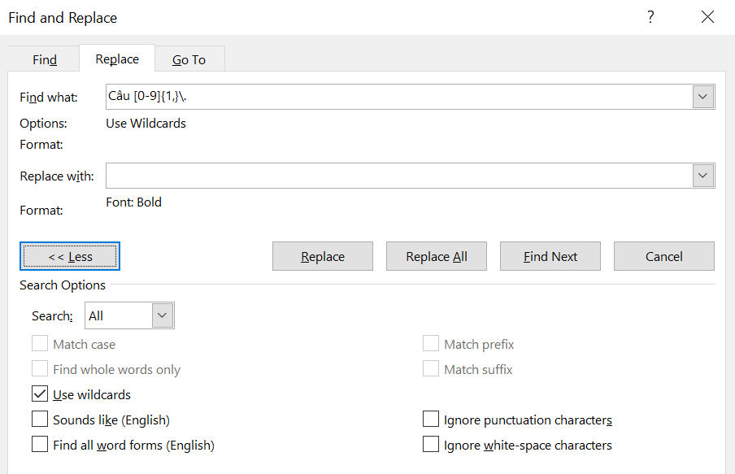Expand the Find what history dropdown
This screenshot has width=735, height=474.
[702, 97]
